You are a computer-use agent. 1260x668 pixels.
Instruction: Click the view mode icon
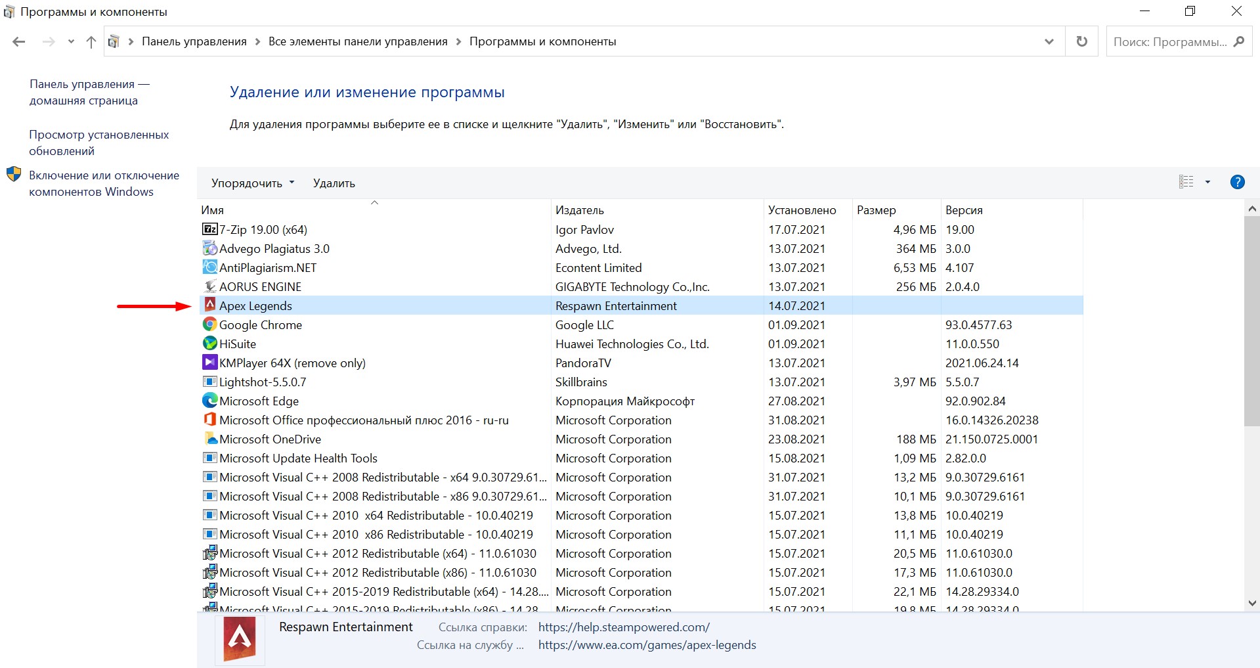[x=1186, y=182]
